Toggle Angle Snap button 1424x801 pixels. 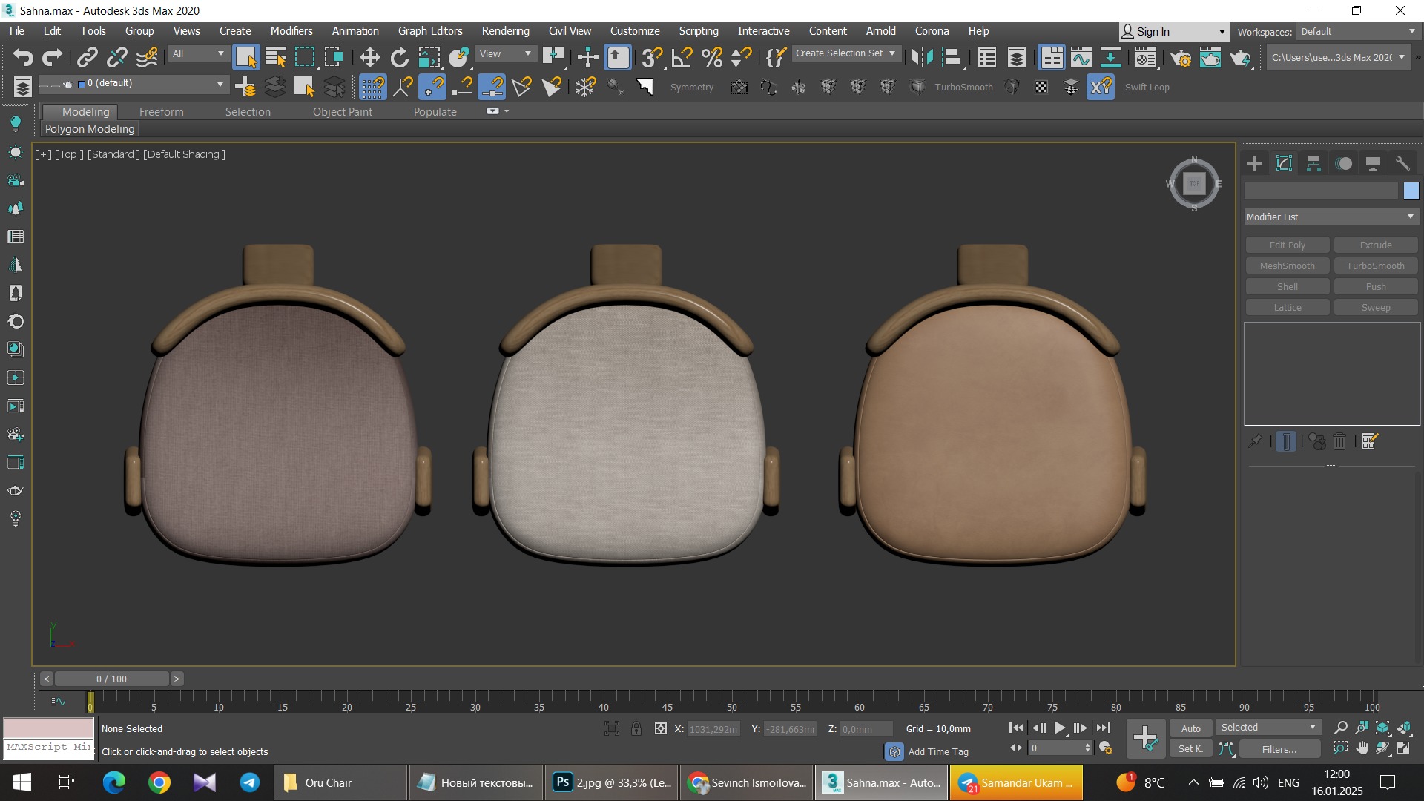682,57
